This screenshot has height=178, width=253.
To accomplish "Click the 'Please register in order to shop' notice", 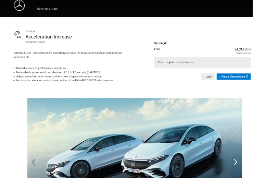I will [x=176, y=62].
